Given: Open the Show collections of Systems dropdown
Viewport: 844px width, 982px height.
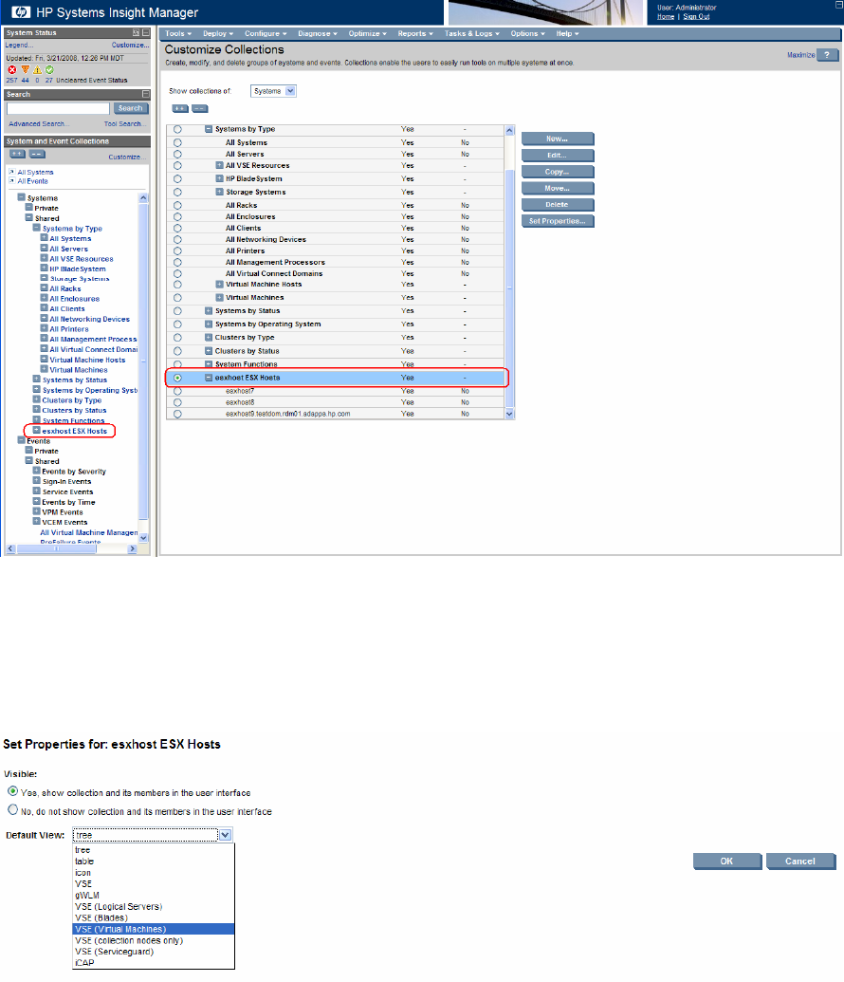Looking at the screenshot, I should coord(273,91).
